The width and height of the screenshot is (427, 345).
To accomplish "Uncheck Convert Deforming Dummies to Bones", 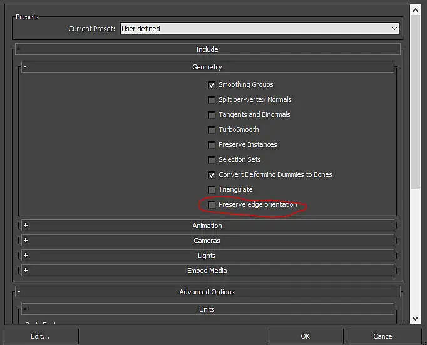I will [212, 175].
